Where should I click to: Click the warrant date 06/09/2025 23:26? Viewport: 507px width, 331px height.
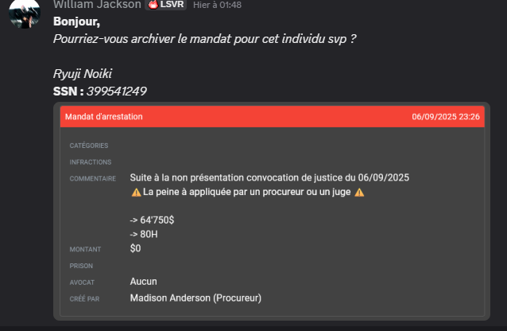pyautogui.click(x=445, y=116)
